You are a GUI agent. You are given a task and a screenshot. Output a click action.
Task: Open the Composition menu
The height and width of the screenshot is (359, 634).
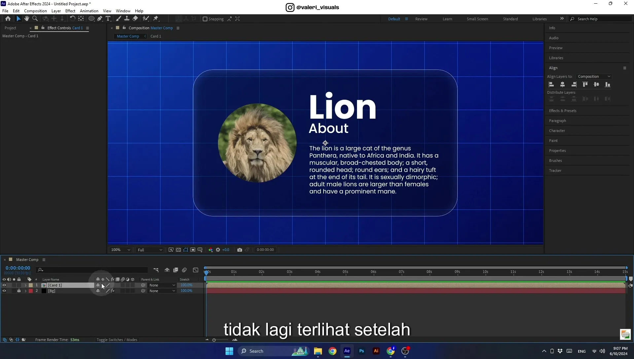coord(35,11)
